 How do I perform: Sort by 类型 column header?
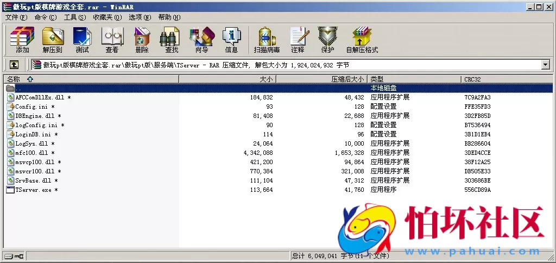click(x=415, y=79)
